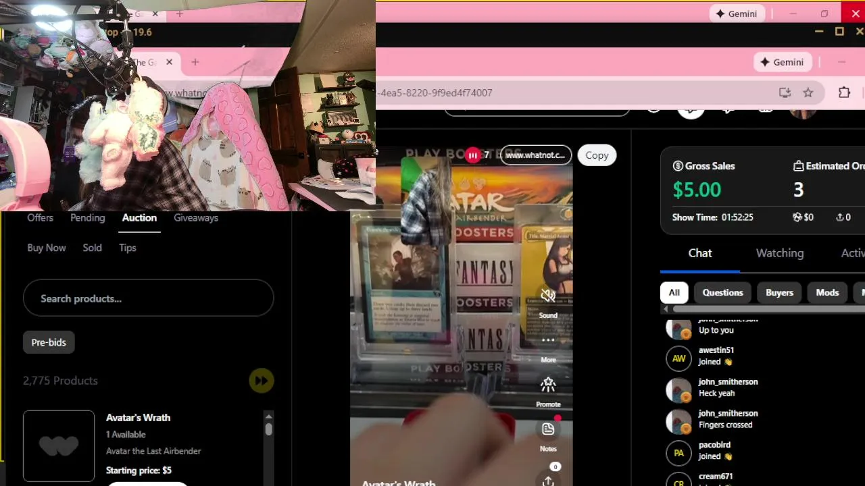Switch to the Watching tab
This screenshot has width=865, height=486.
tap(780, 253)
